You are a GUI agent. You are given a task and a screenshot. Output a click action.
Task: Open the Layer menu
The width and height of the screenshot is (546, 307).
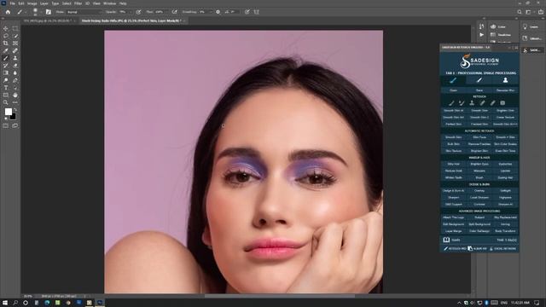pyautogui.click(x=44, y=3)
